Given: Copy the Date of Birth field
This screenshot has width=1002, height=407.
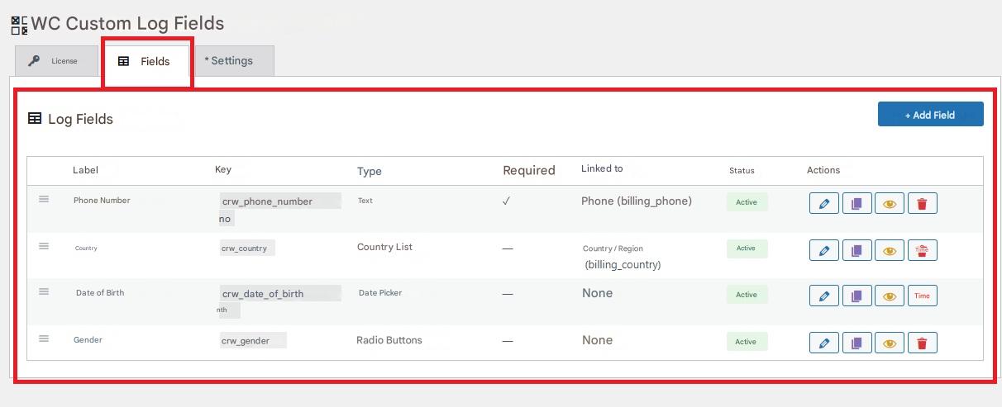Looking at the screenshot, I should [856, 296].
